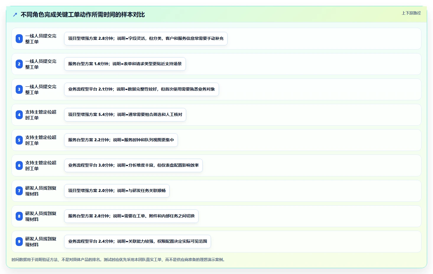Screen dimensions: 433x274
Task: Select chip 项目型增强方案 5.4分钟
Action: (125, 115)
